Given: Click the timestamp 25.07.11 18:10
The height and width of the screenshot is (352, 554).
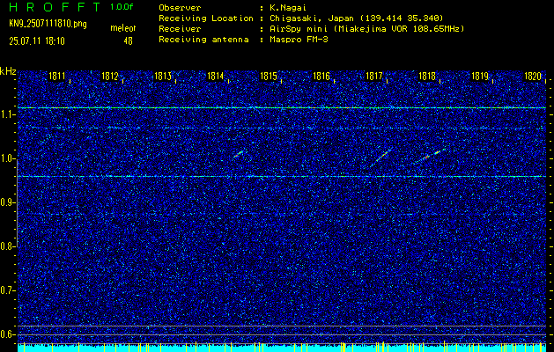Looking at the screenshot, I should click(x=37, y=41).
